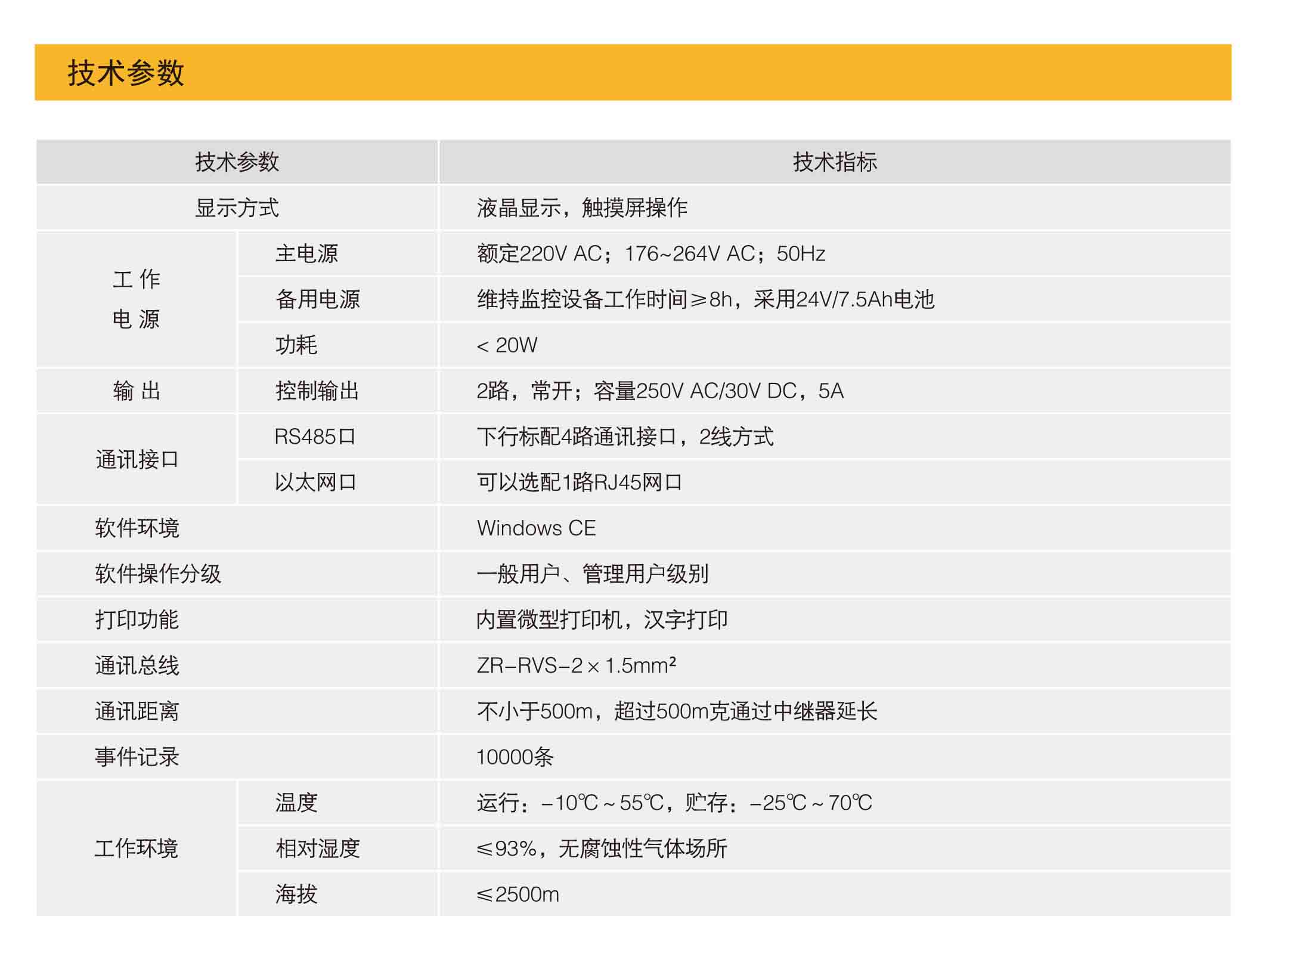
Task: Select the 显示方式 row label
Action: click(x=237, y=208)
